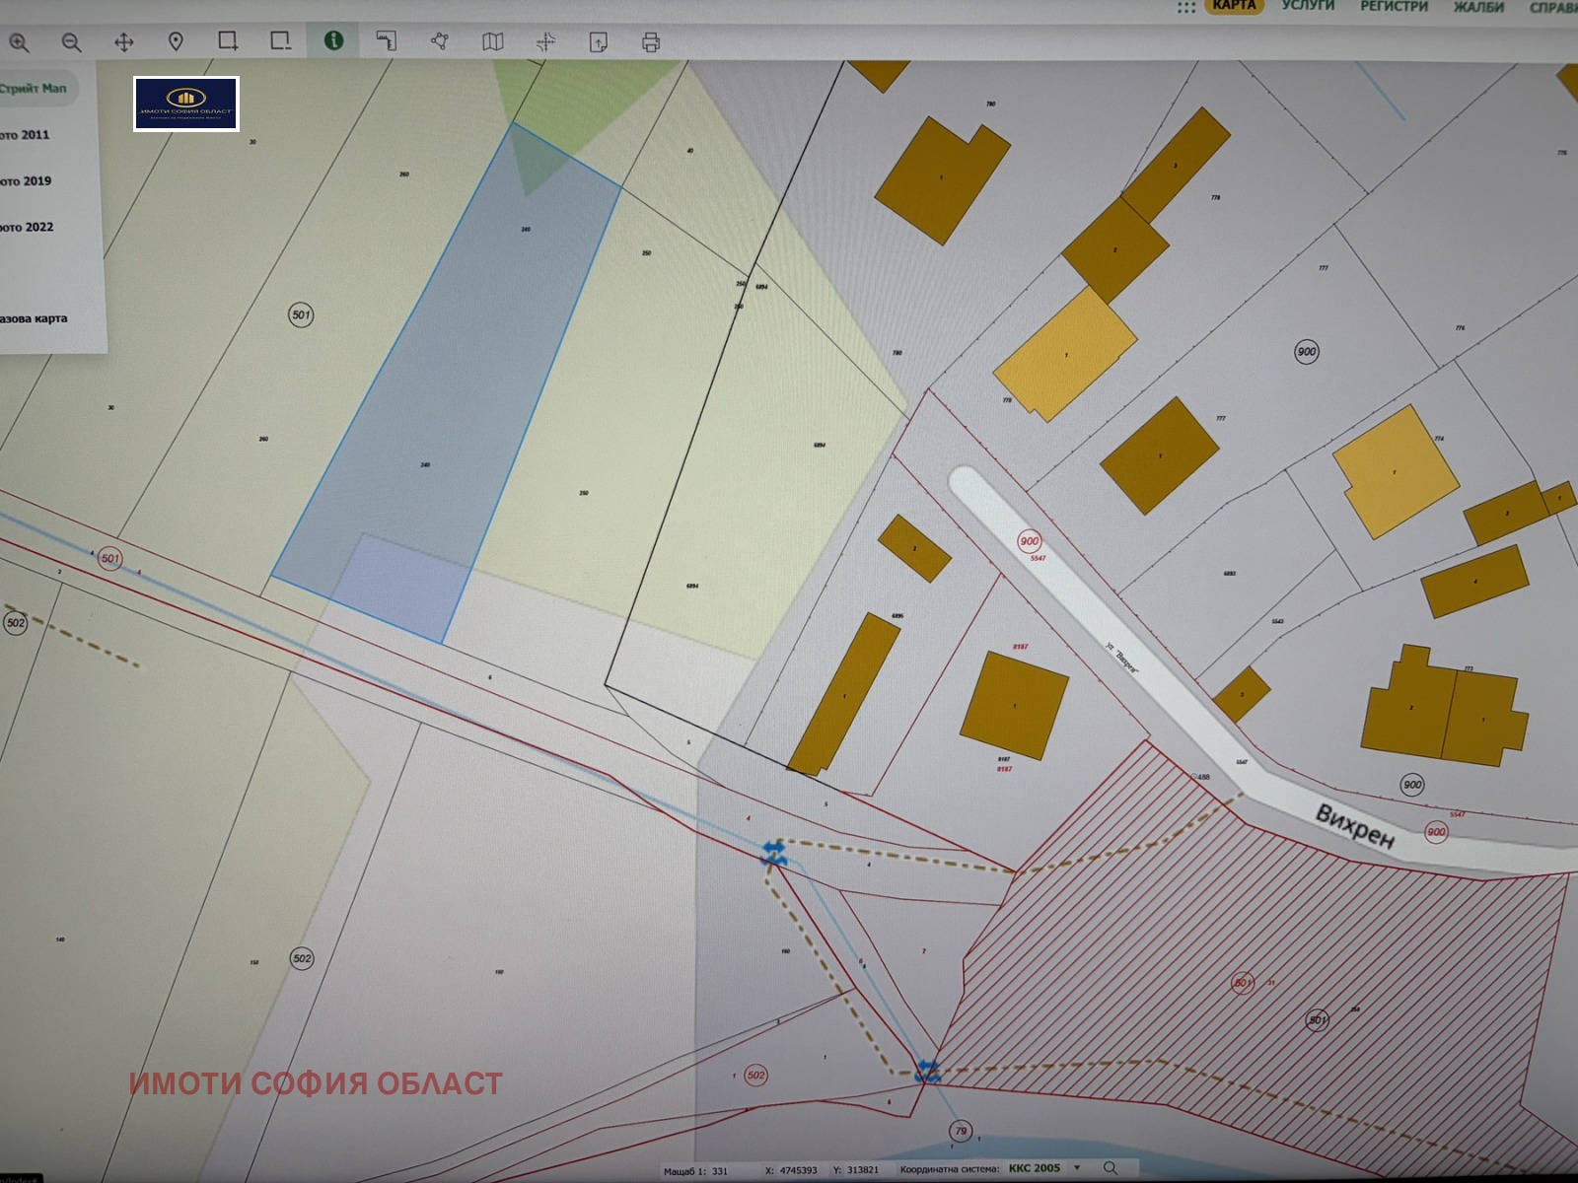Viewport: 1578px width, 1183px height.
Task: Select the 2019 orthophoto base layer
Action: pyautogui.click(x=27, y=181)
